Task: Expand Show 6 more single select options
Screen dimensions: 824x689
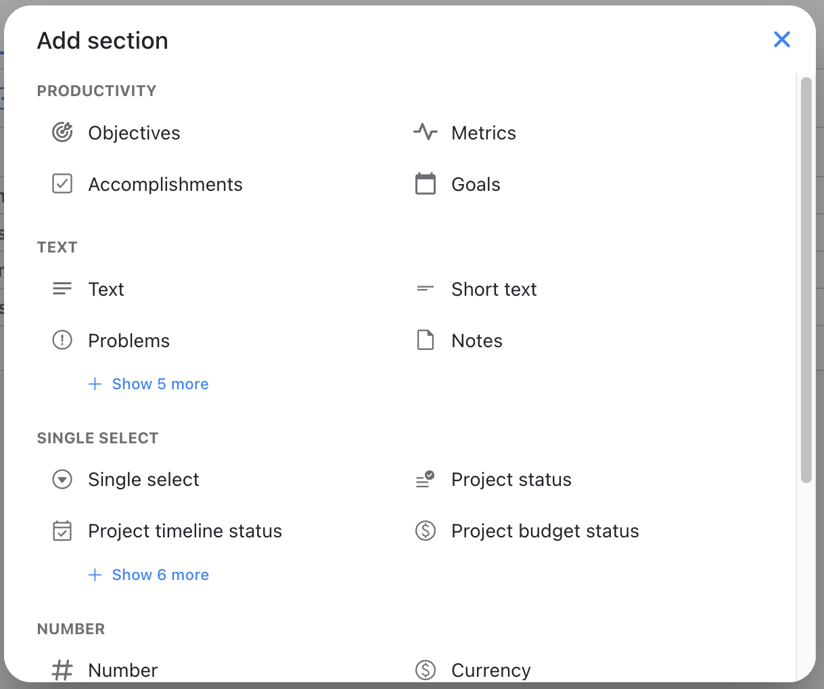Action: (149, 575)
